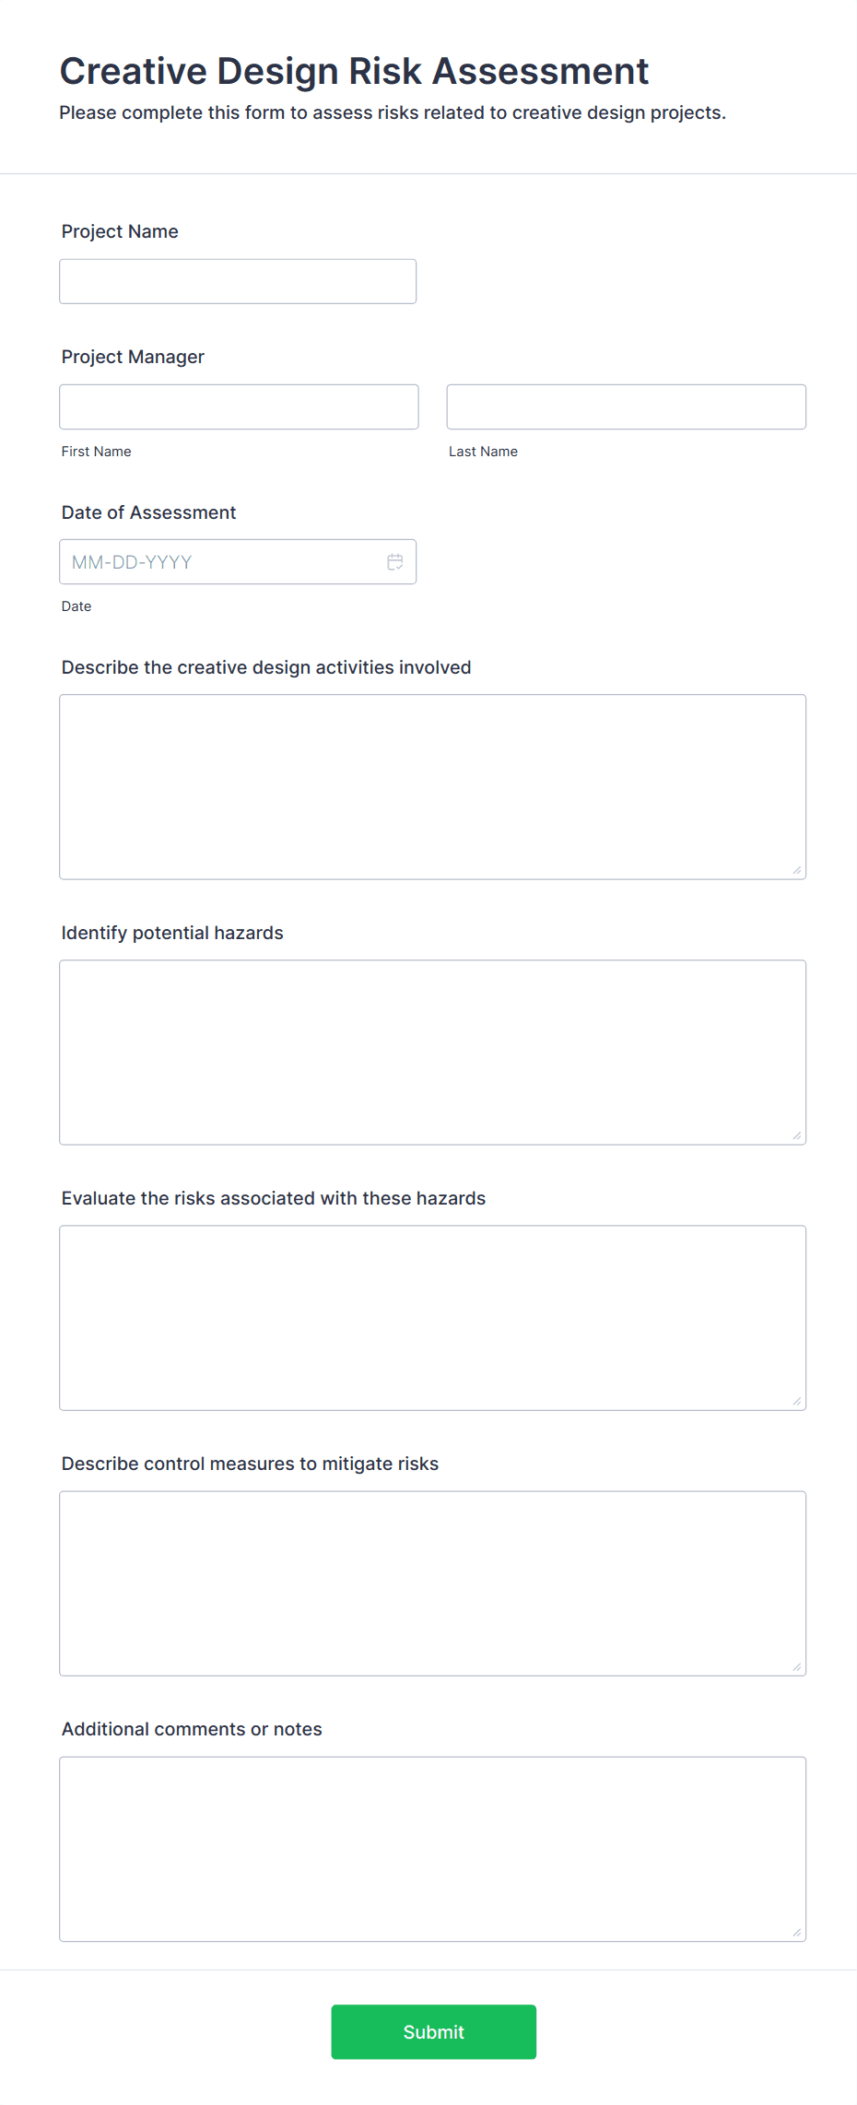This screenshot has height=2105, width=857.
Task: Click the Creative Design Risk Assessment title
Action: click(x=354, y=71)
